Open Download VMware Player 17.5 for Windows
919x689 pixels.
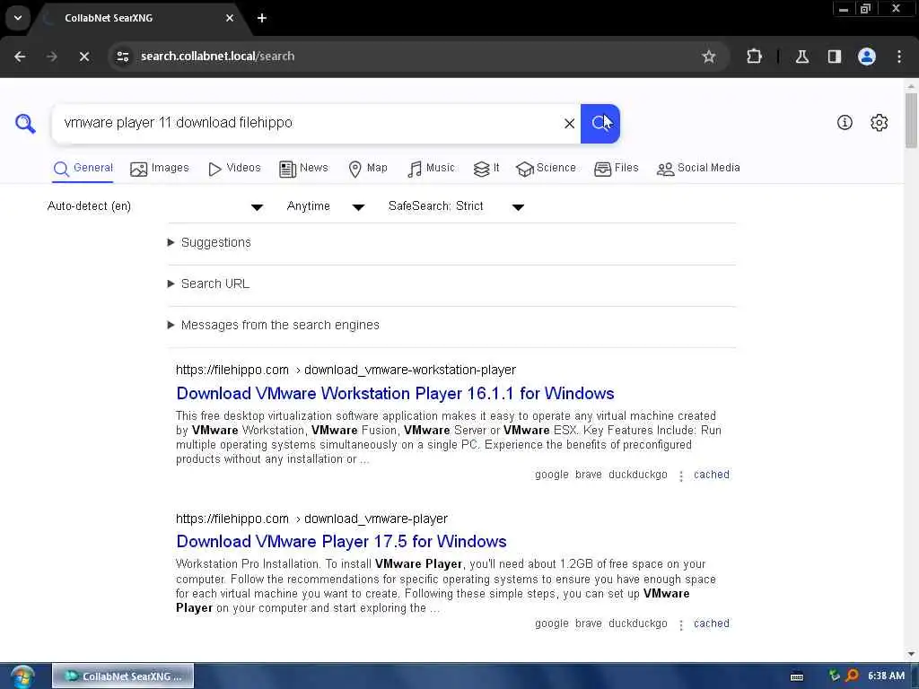tap(341, 542)
